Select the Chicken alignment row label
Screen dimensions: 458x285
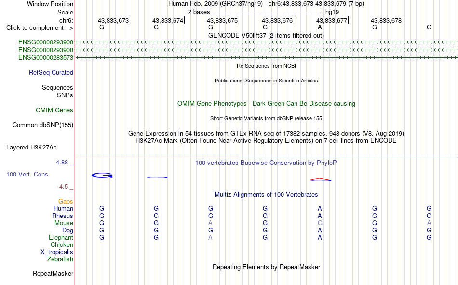tap(62, 244)
